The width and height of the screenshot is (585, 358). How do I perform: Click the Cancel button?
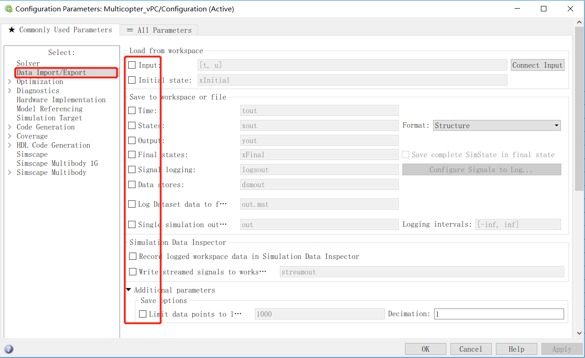coord(471,349)
